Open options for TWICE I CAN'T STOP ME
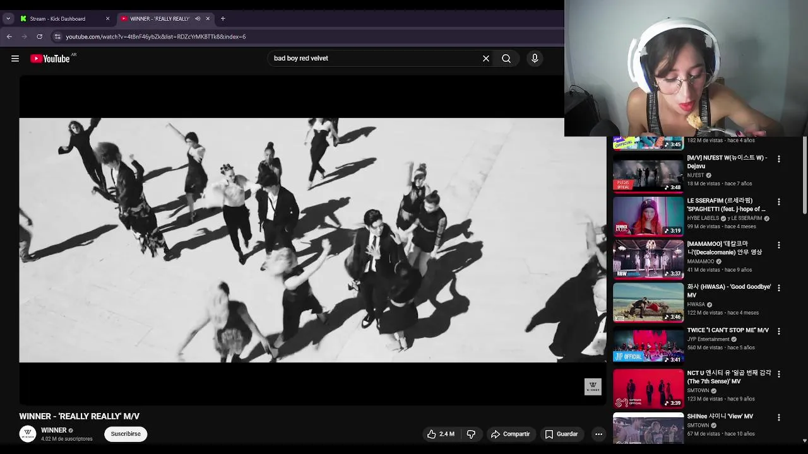The image size is (808, 454). pyautogui.click(x=779, y=331)
